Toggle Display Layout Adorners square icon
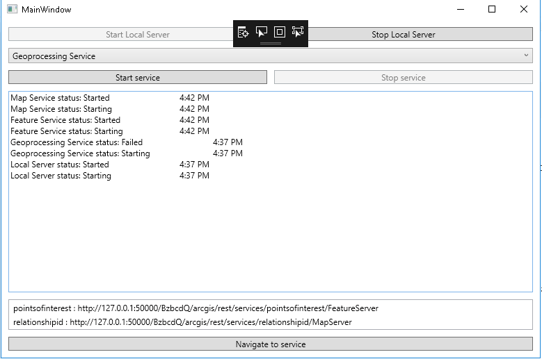Image resolution: width=542 pixels, height=359 pixels. click(x=279, y=32)
